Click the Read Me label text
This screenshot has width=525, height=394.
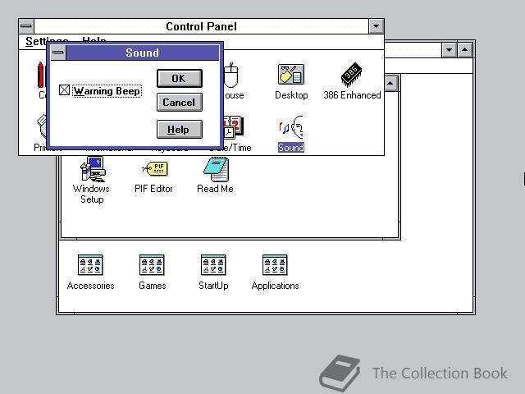click(x=215, y=189)
